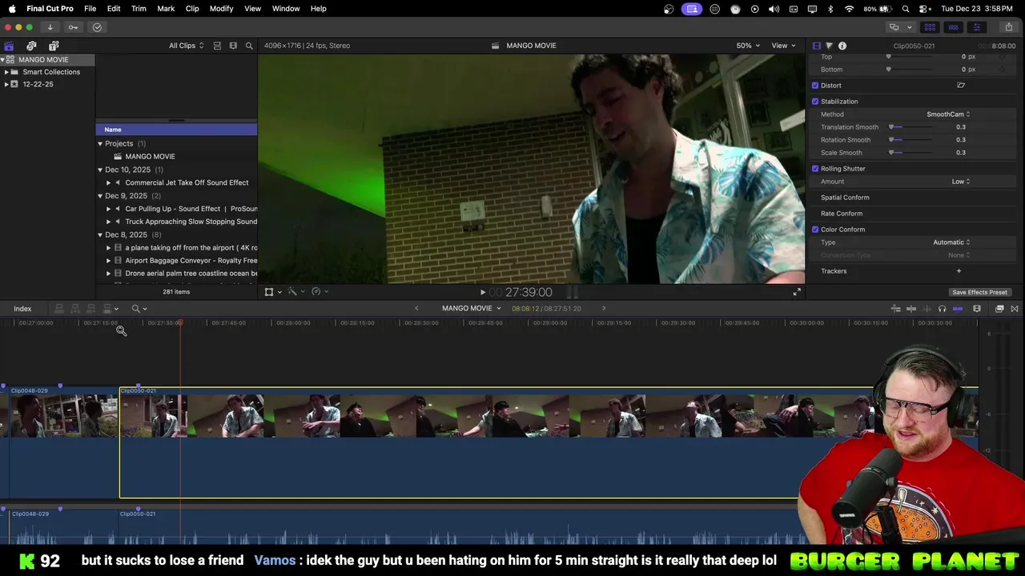Open clip appearance options in browser
The width and height of the screenshot is (1025, 576).
pyautogui.click(x=233, y=46)
